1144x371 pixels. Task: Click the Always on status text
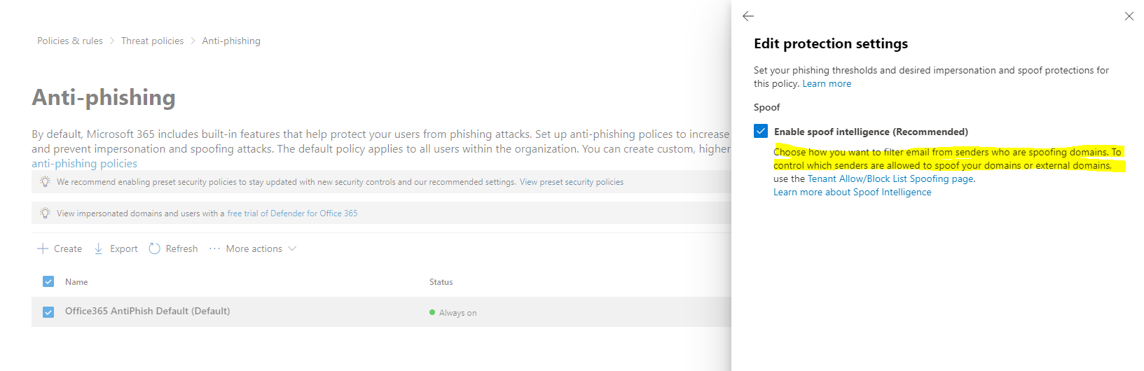click(457, 313)
